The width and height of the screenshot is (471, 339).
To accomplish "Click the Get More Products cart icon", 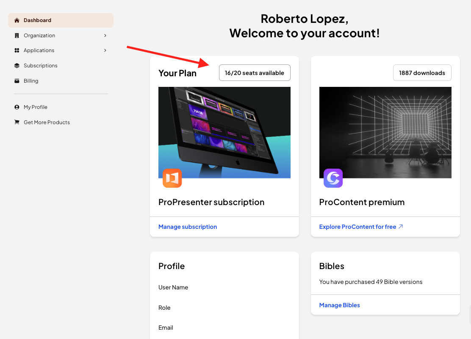I will pos(17,122).
